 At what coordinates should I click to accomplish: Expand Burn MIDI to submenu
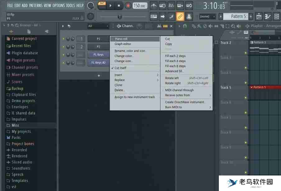coord(187,107)
